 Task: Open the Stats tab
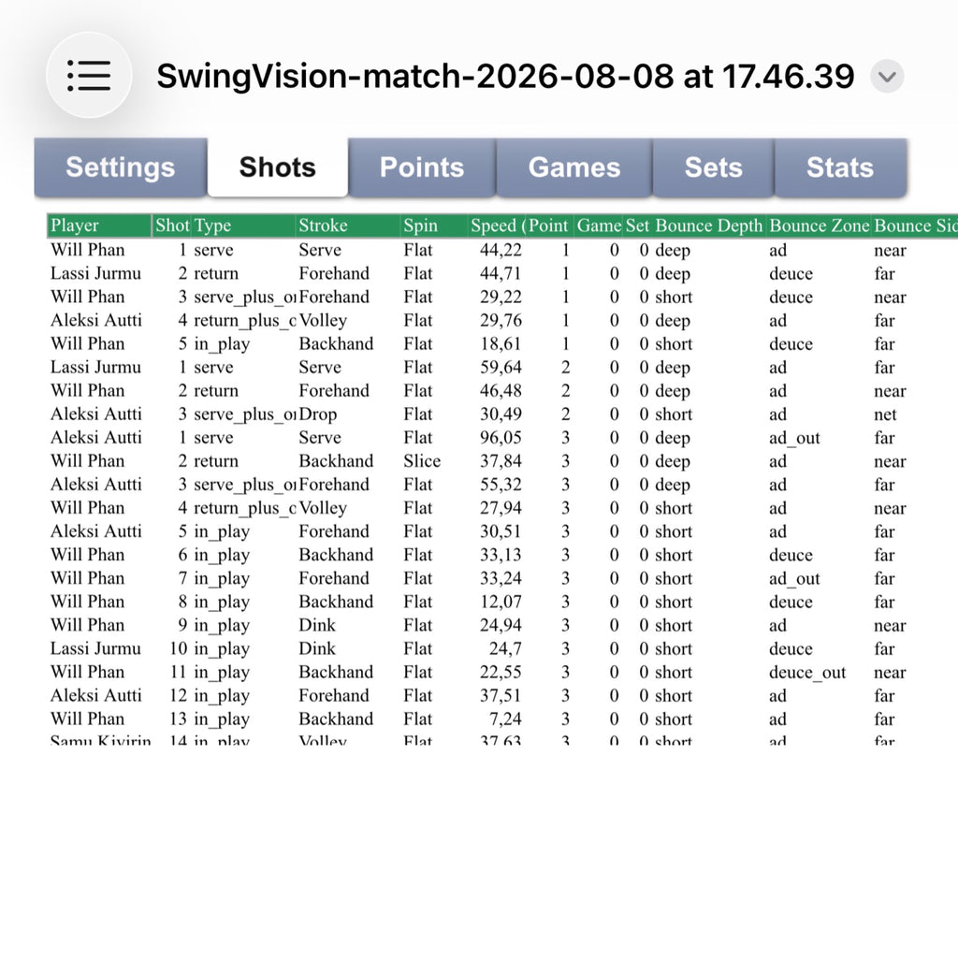click(840, 167)
